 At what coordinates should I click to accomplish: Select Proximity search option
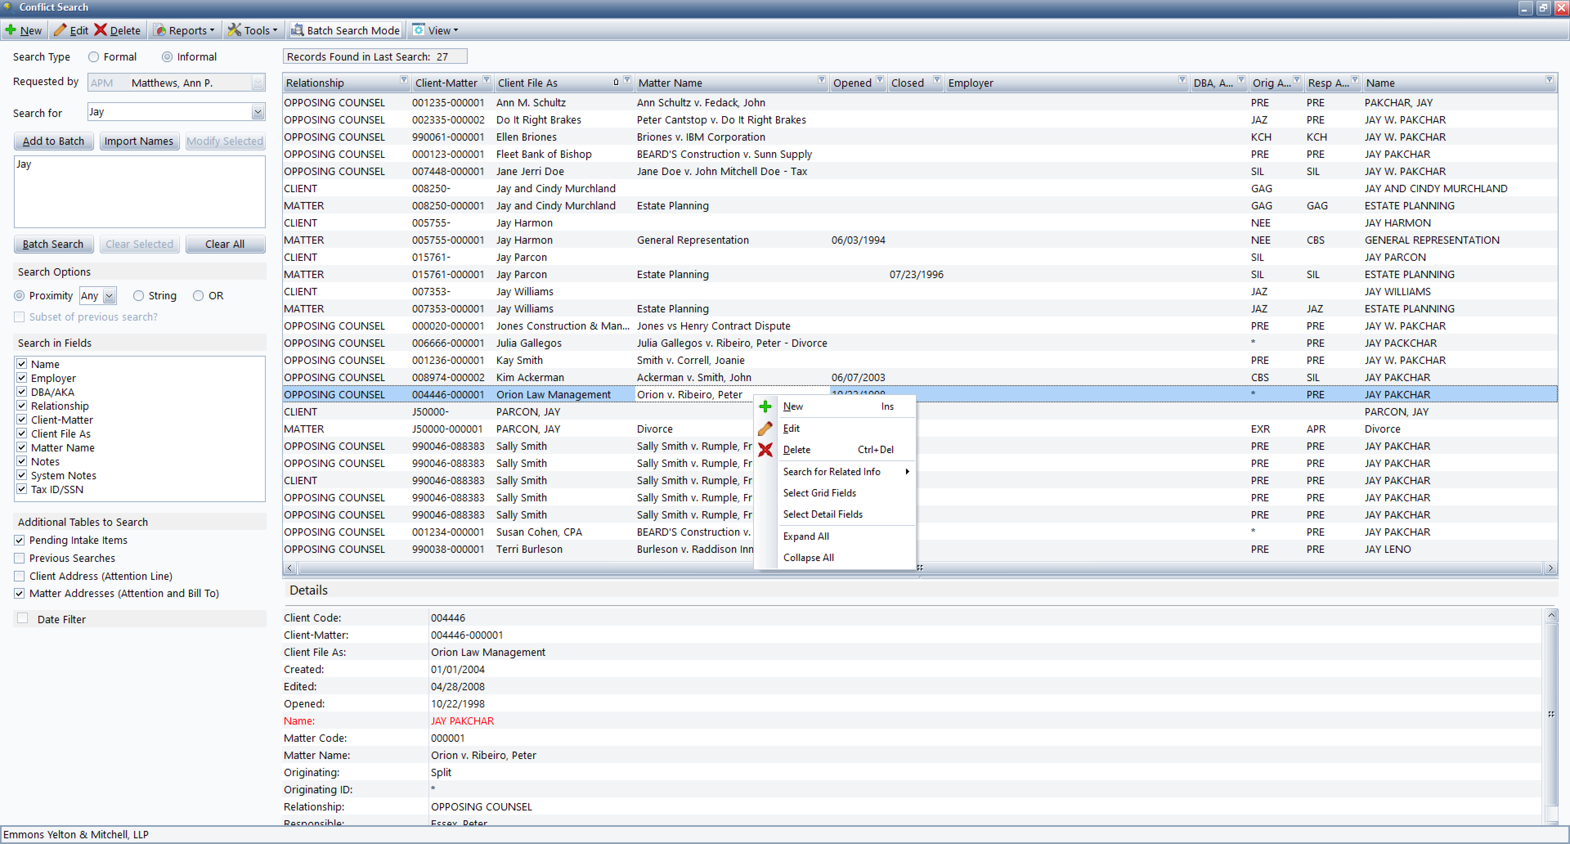20,296
